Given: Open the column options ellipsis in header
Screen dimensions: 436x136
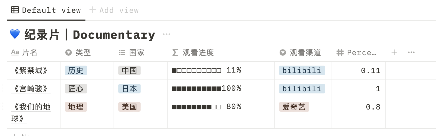Looking at the screenshot, I should tap(411, 52).
